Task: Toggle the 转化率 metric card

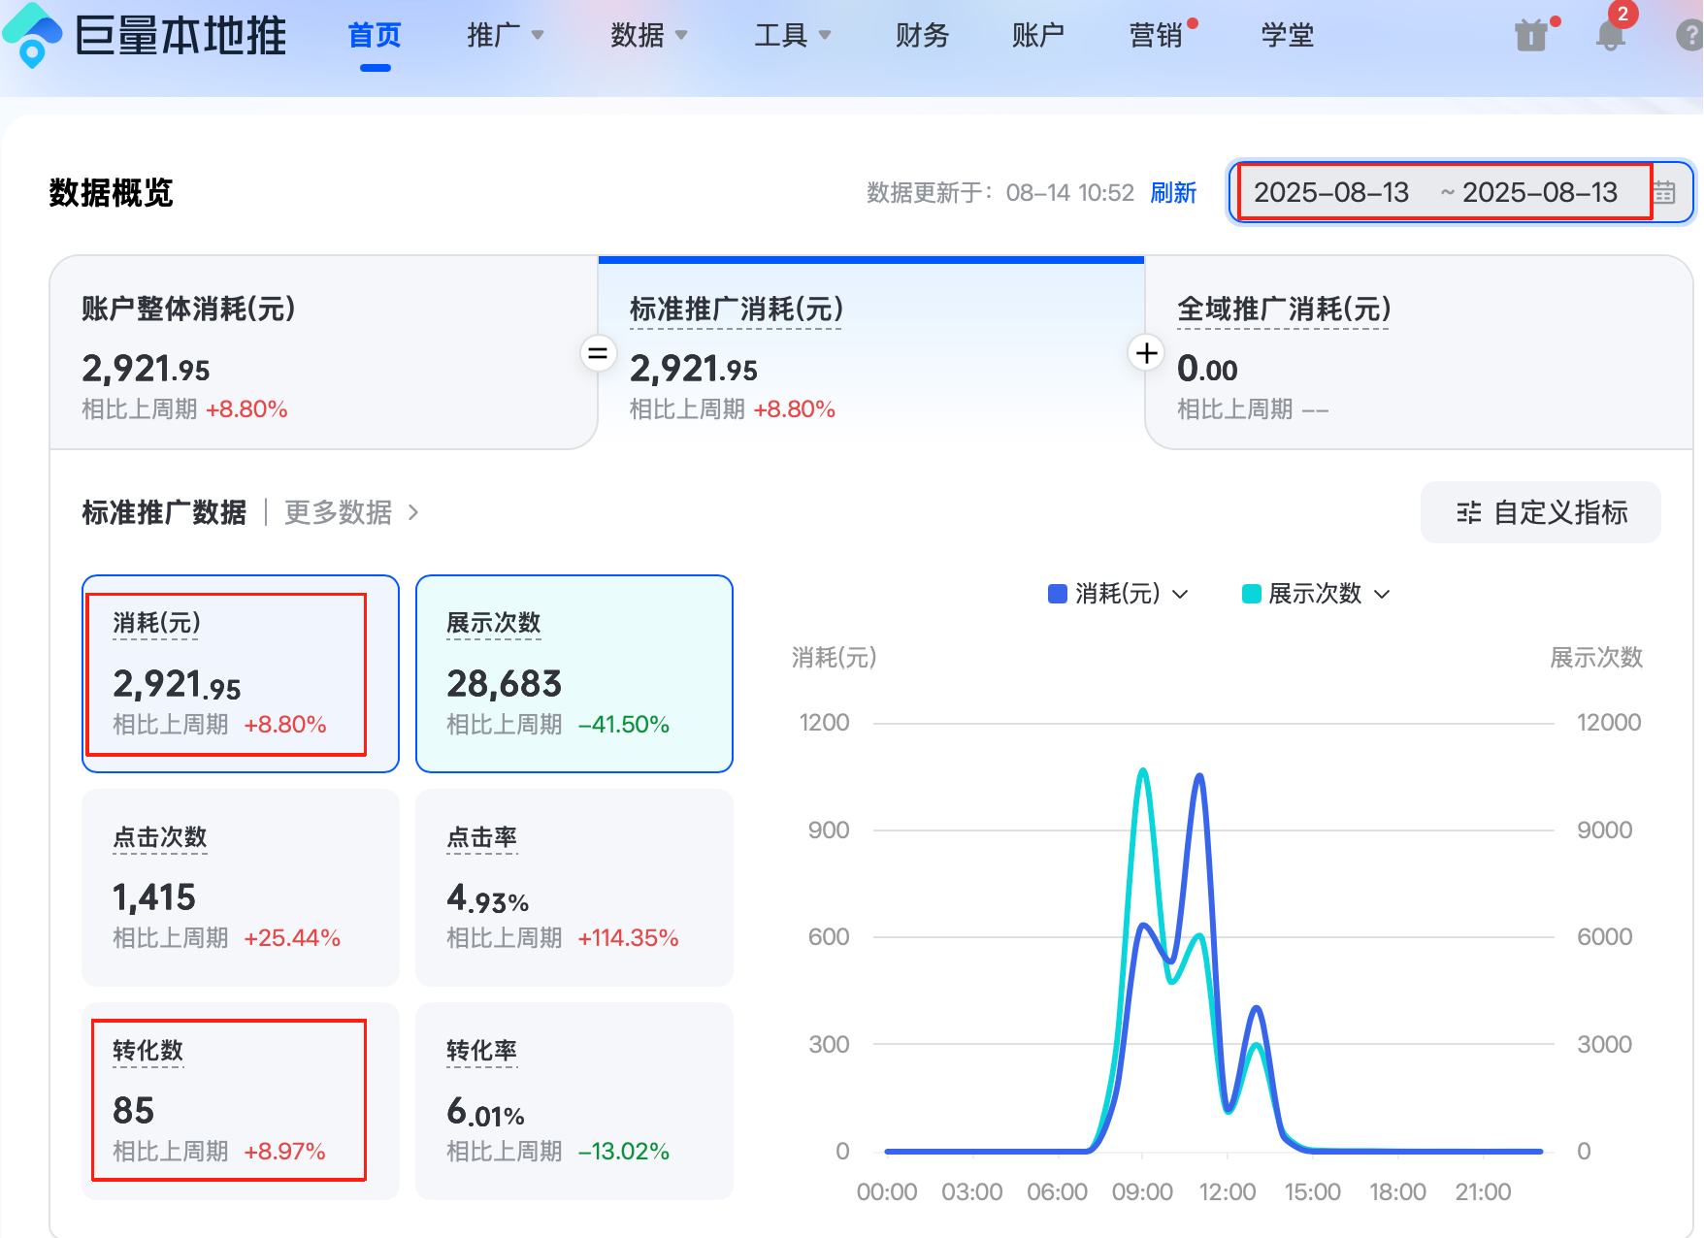Action: click(x=574, y=1101)
